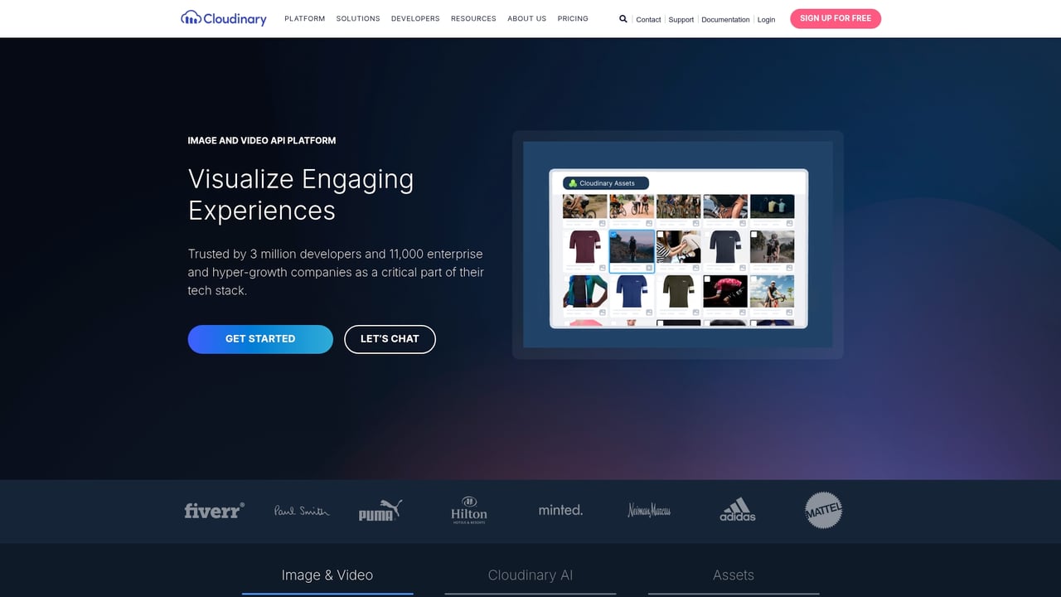Select the Puma brand logo

(380, 511)
